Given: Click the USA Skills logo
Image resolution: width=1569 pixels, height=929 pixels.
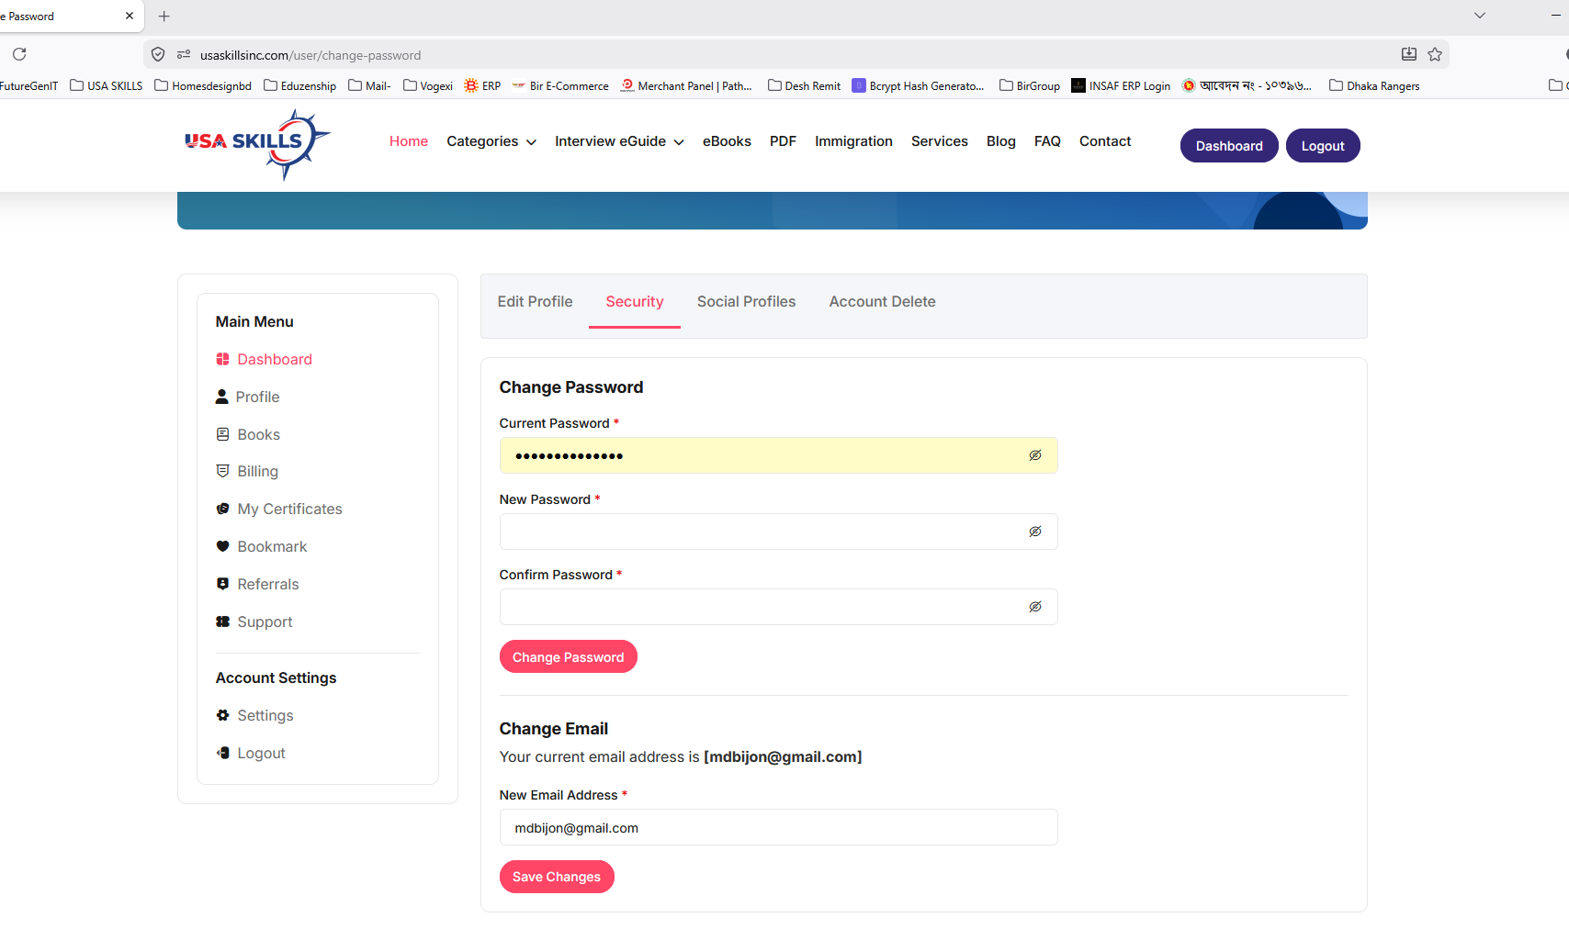Looking at the screenshot, I should point(257,144).
